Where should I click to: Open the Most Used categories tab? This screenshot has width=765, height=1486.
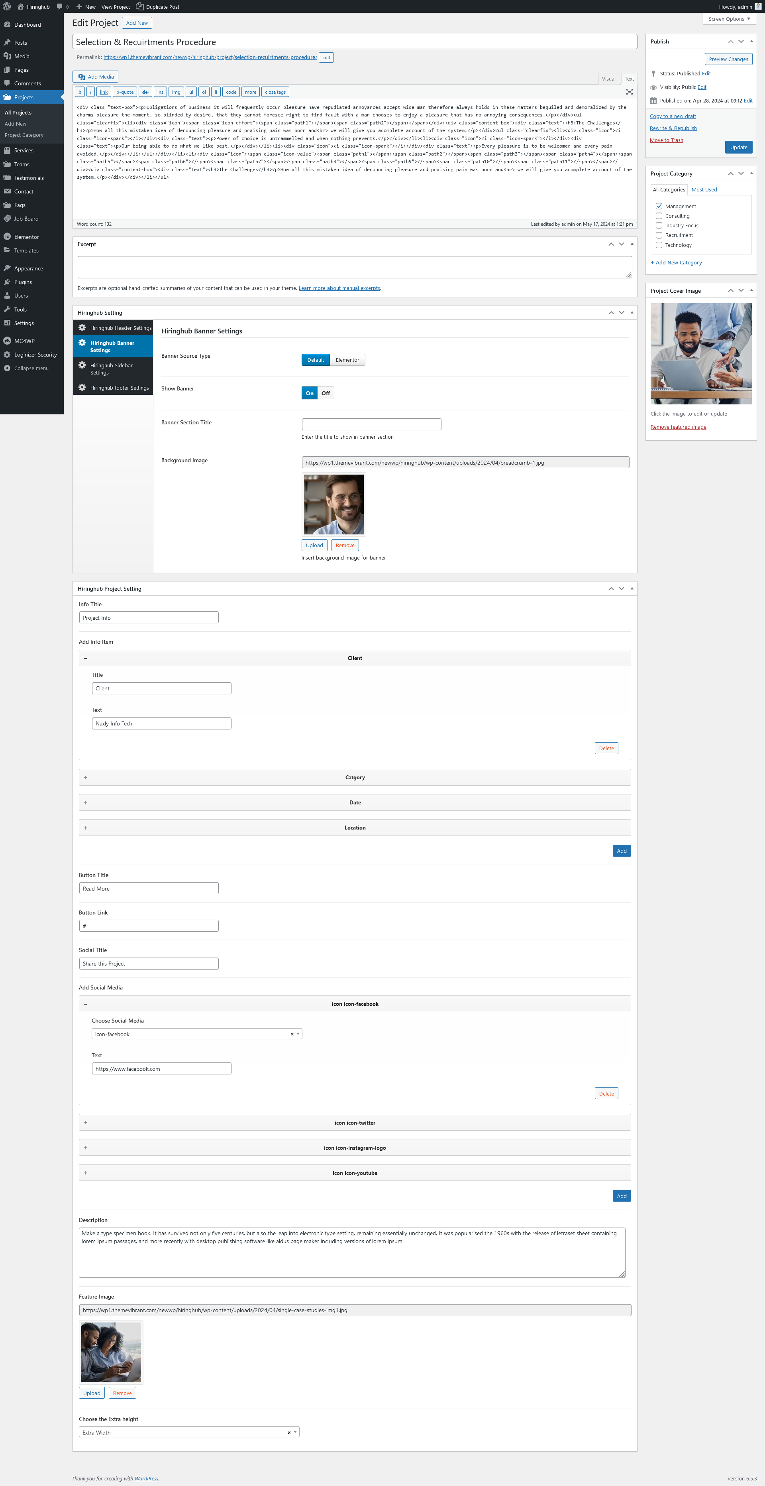(704, 190)
